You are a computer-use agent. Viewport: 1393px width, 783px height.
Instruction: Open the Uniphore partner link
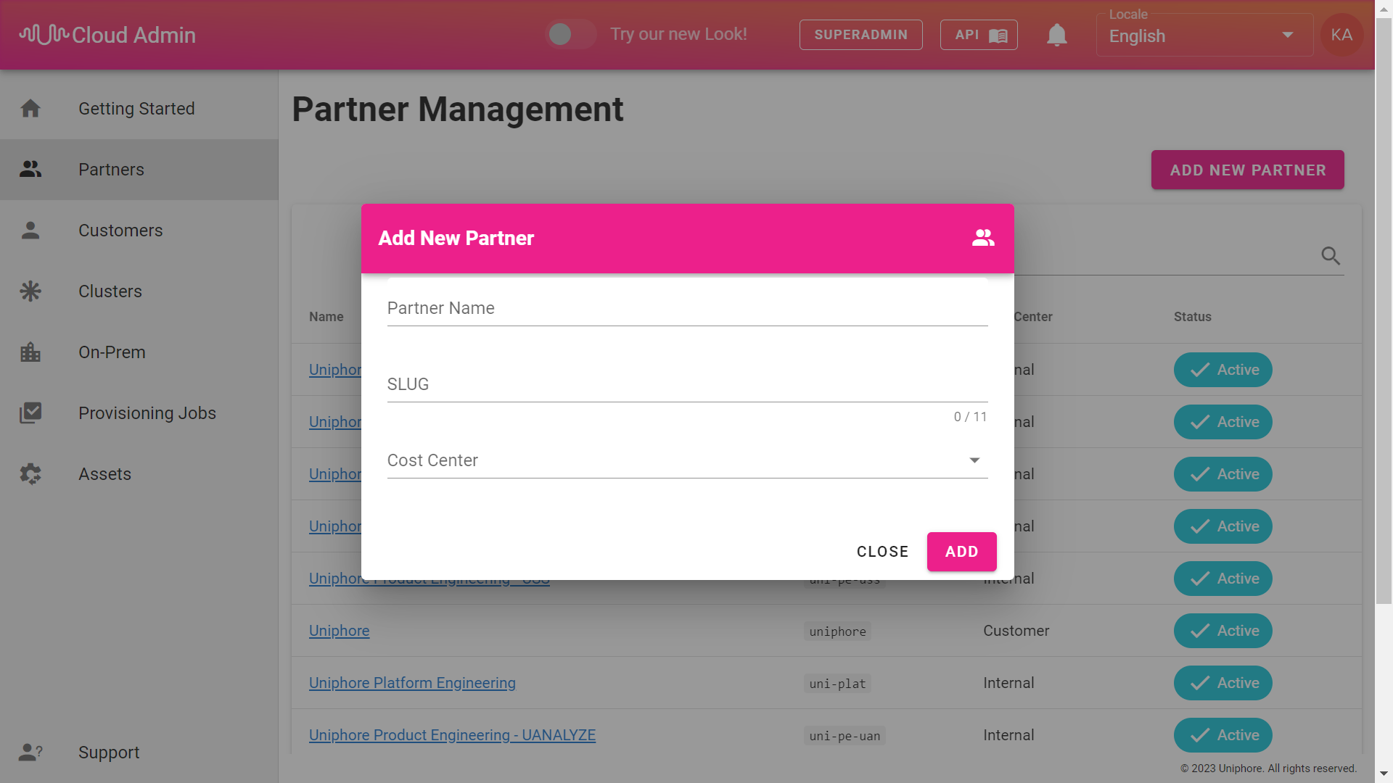click(339, 631)
